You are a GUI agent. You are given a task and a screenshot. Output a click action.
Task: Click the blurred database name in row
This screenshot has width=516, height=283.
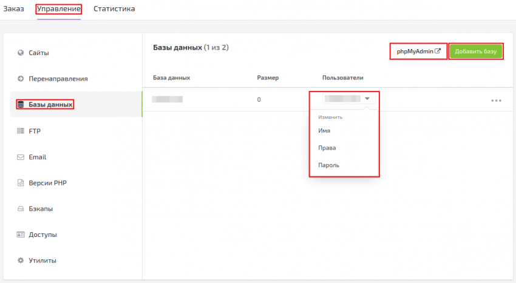click(x=168, y=99)
